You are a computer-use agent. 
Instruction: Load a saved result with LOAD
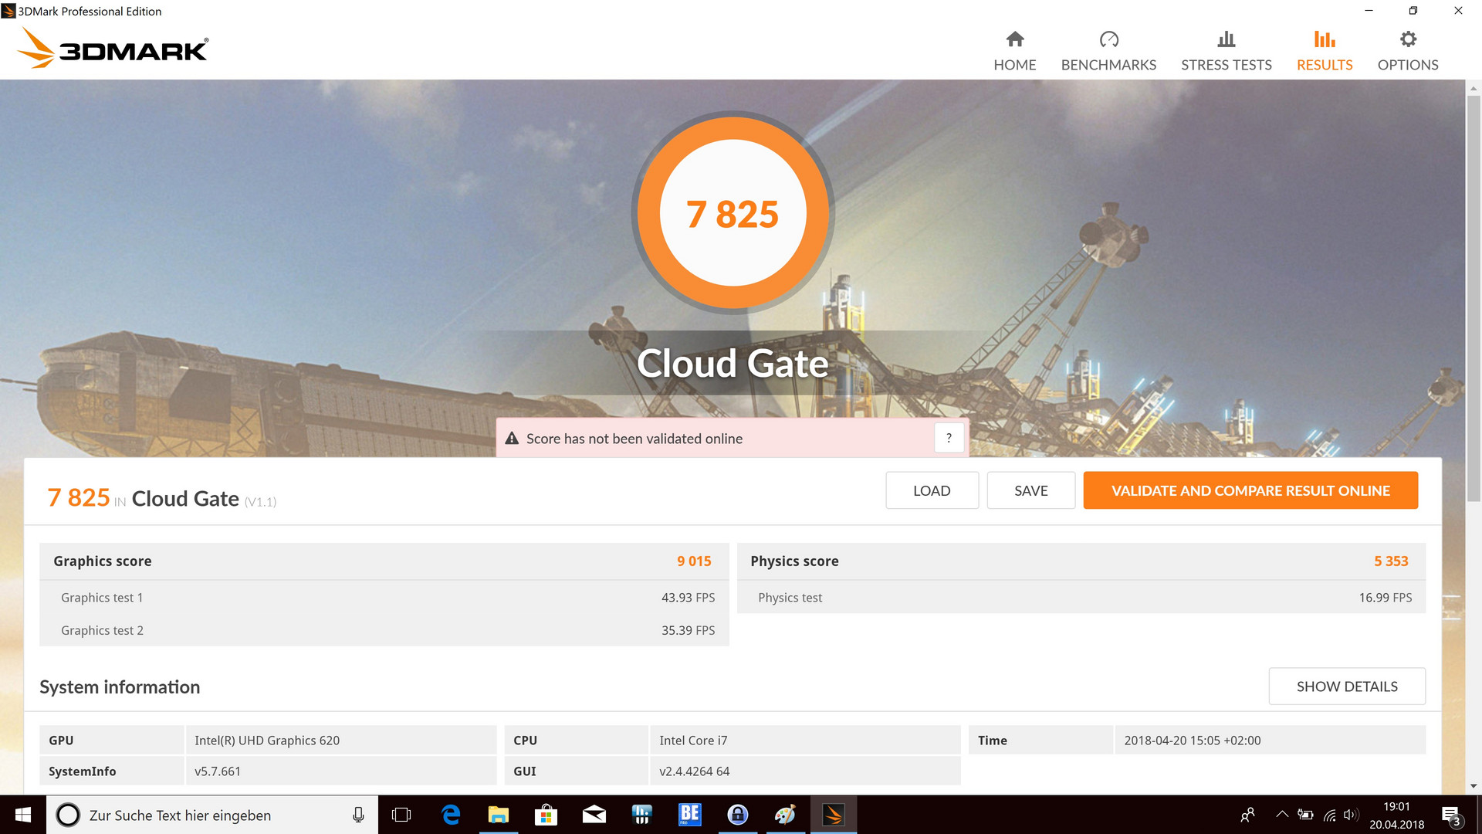[932, 490]
